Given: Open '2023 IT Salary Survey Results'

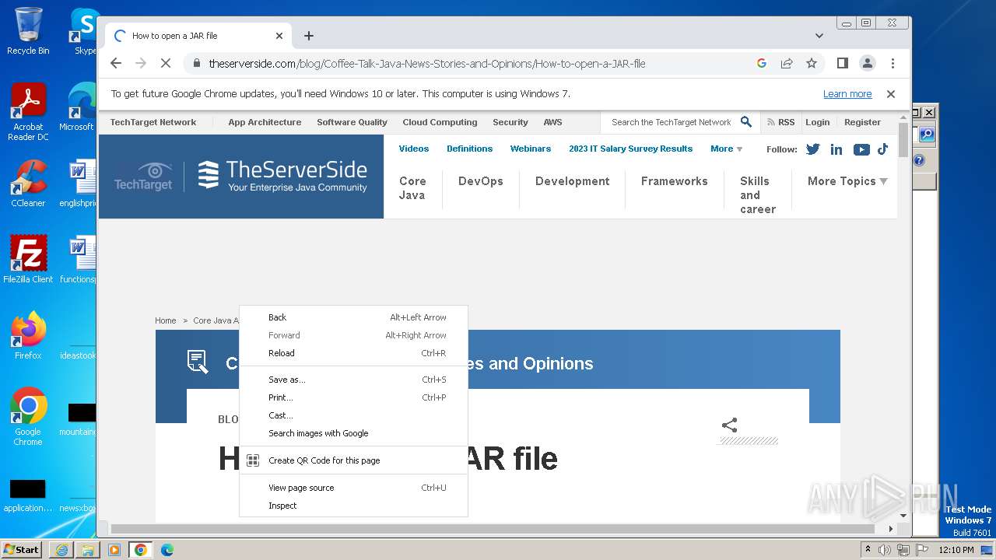Looking at the screenshot, I should [630, 149].
